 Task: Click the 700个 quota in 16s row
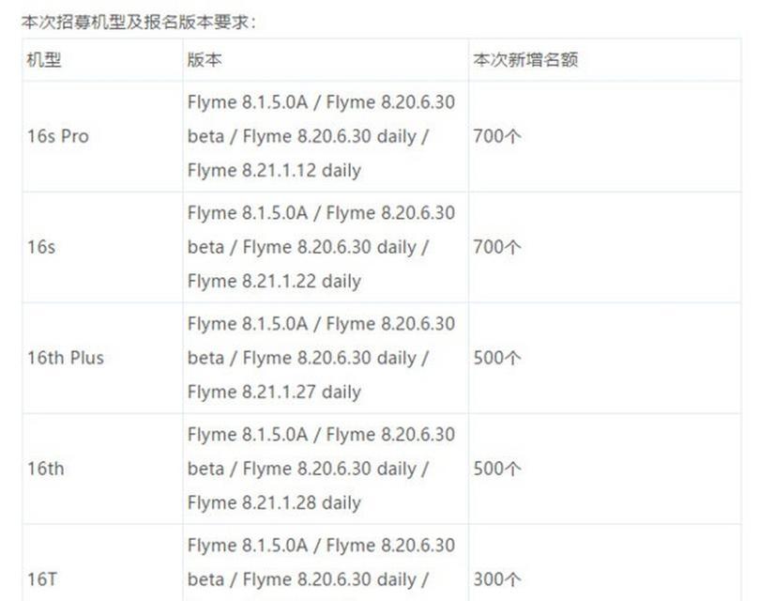pyautogui.click(x=497, y=247)
